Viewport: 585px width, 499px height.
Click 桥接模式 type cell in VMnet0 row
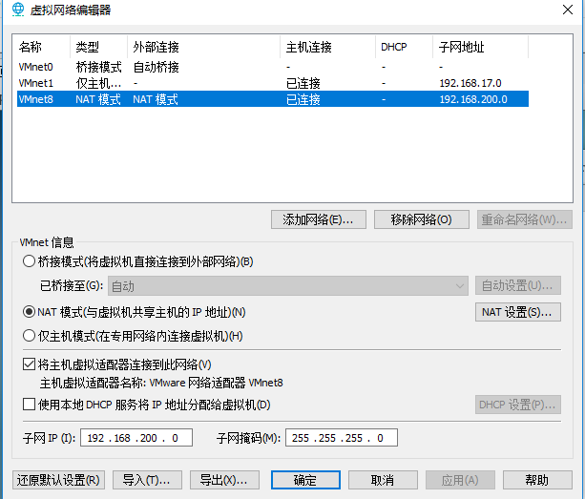[x=98, y=67]
